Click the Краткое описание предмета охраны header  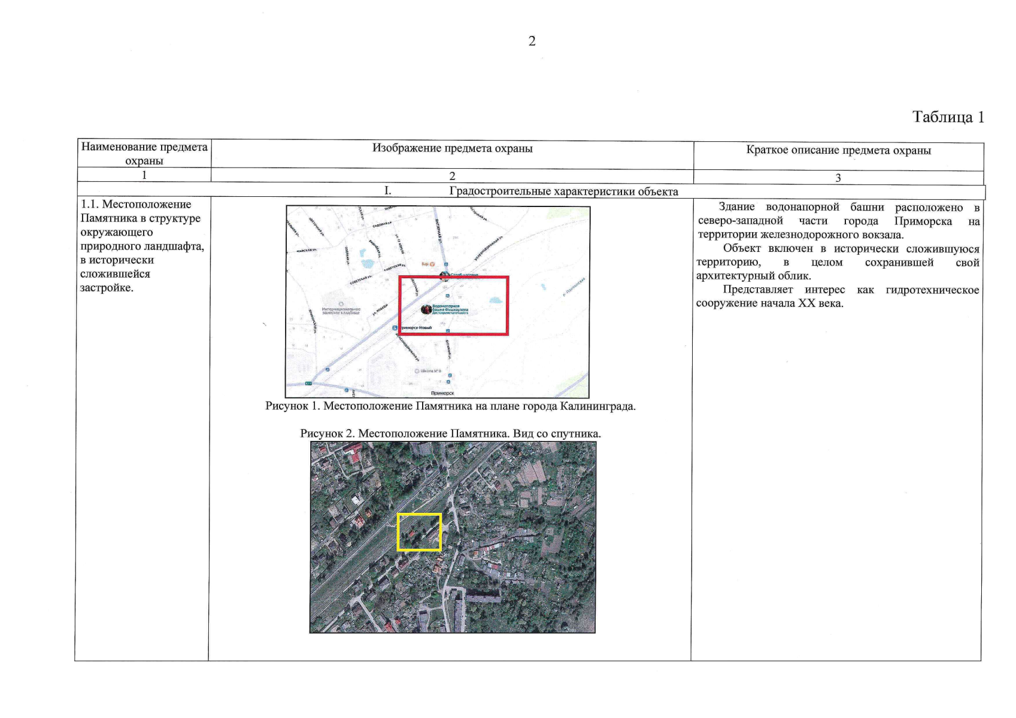tap(838, 150)
